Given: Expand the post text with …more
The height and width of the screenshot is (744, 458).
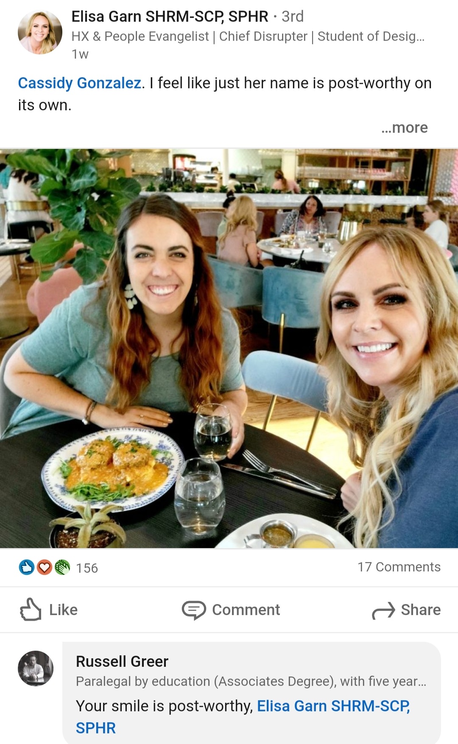Looking at the screenshot, I should [x=404, y=127].
